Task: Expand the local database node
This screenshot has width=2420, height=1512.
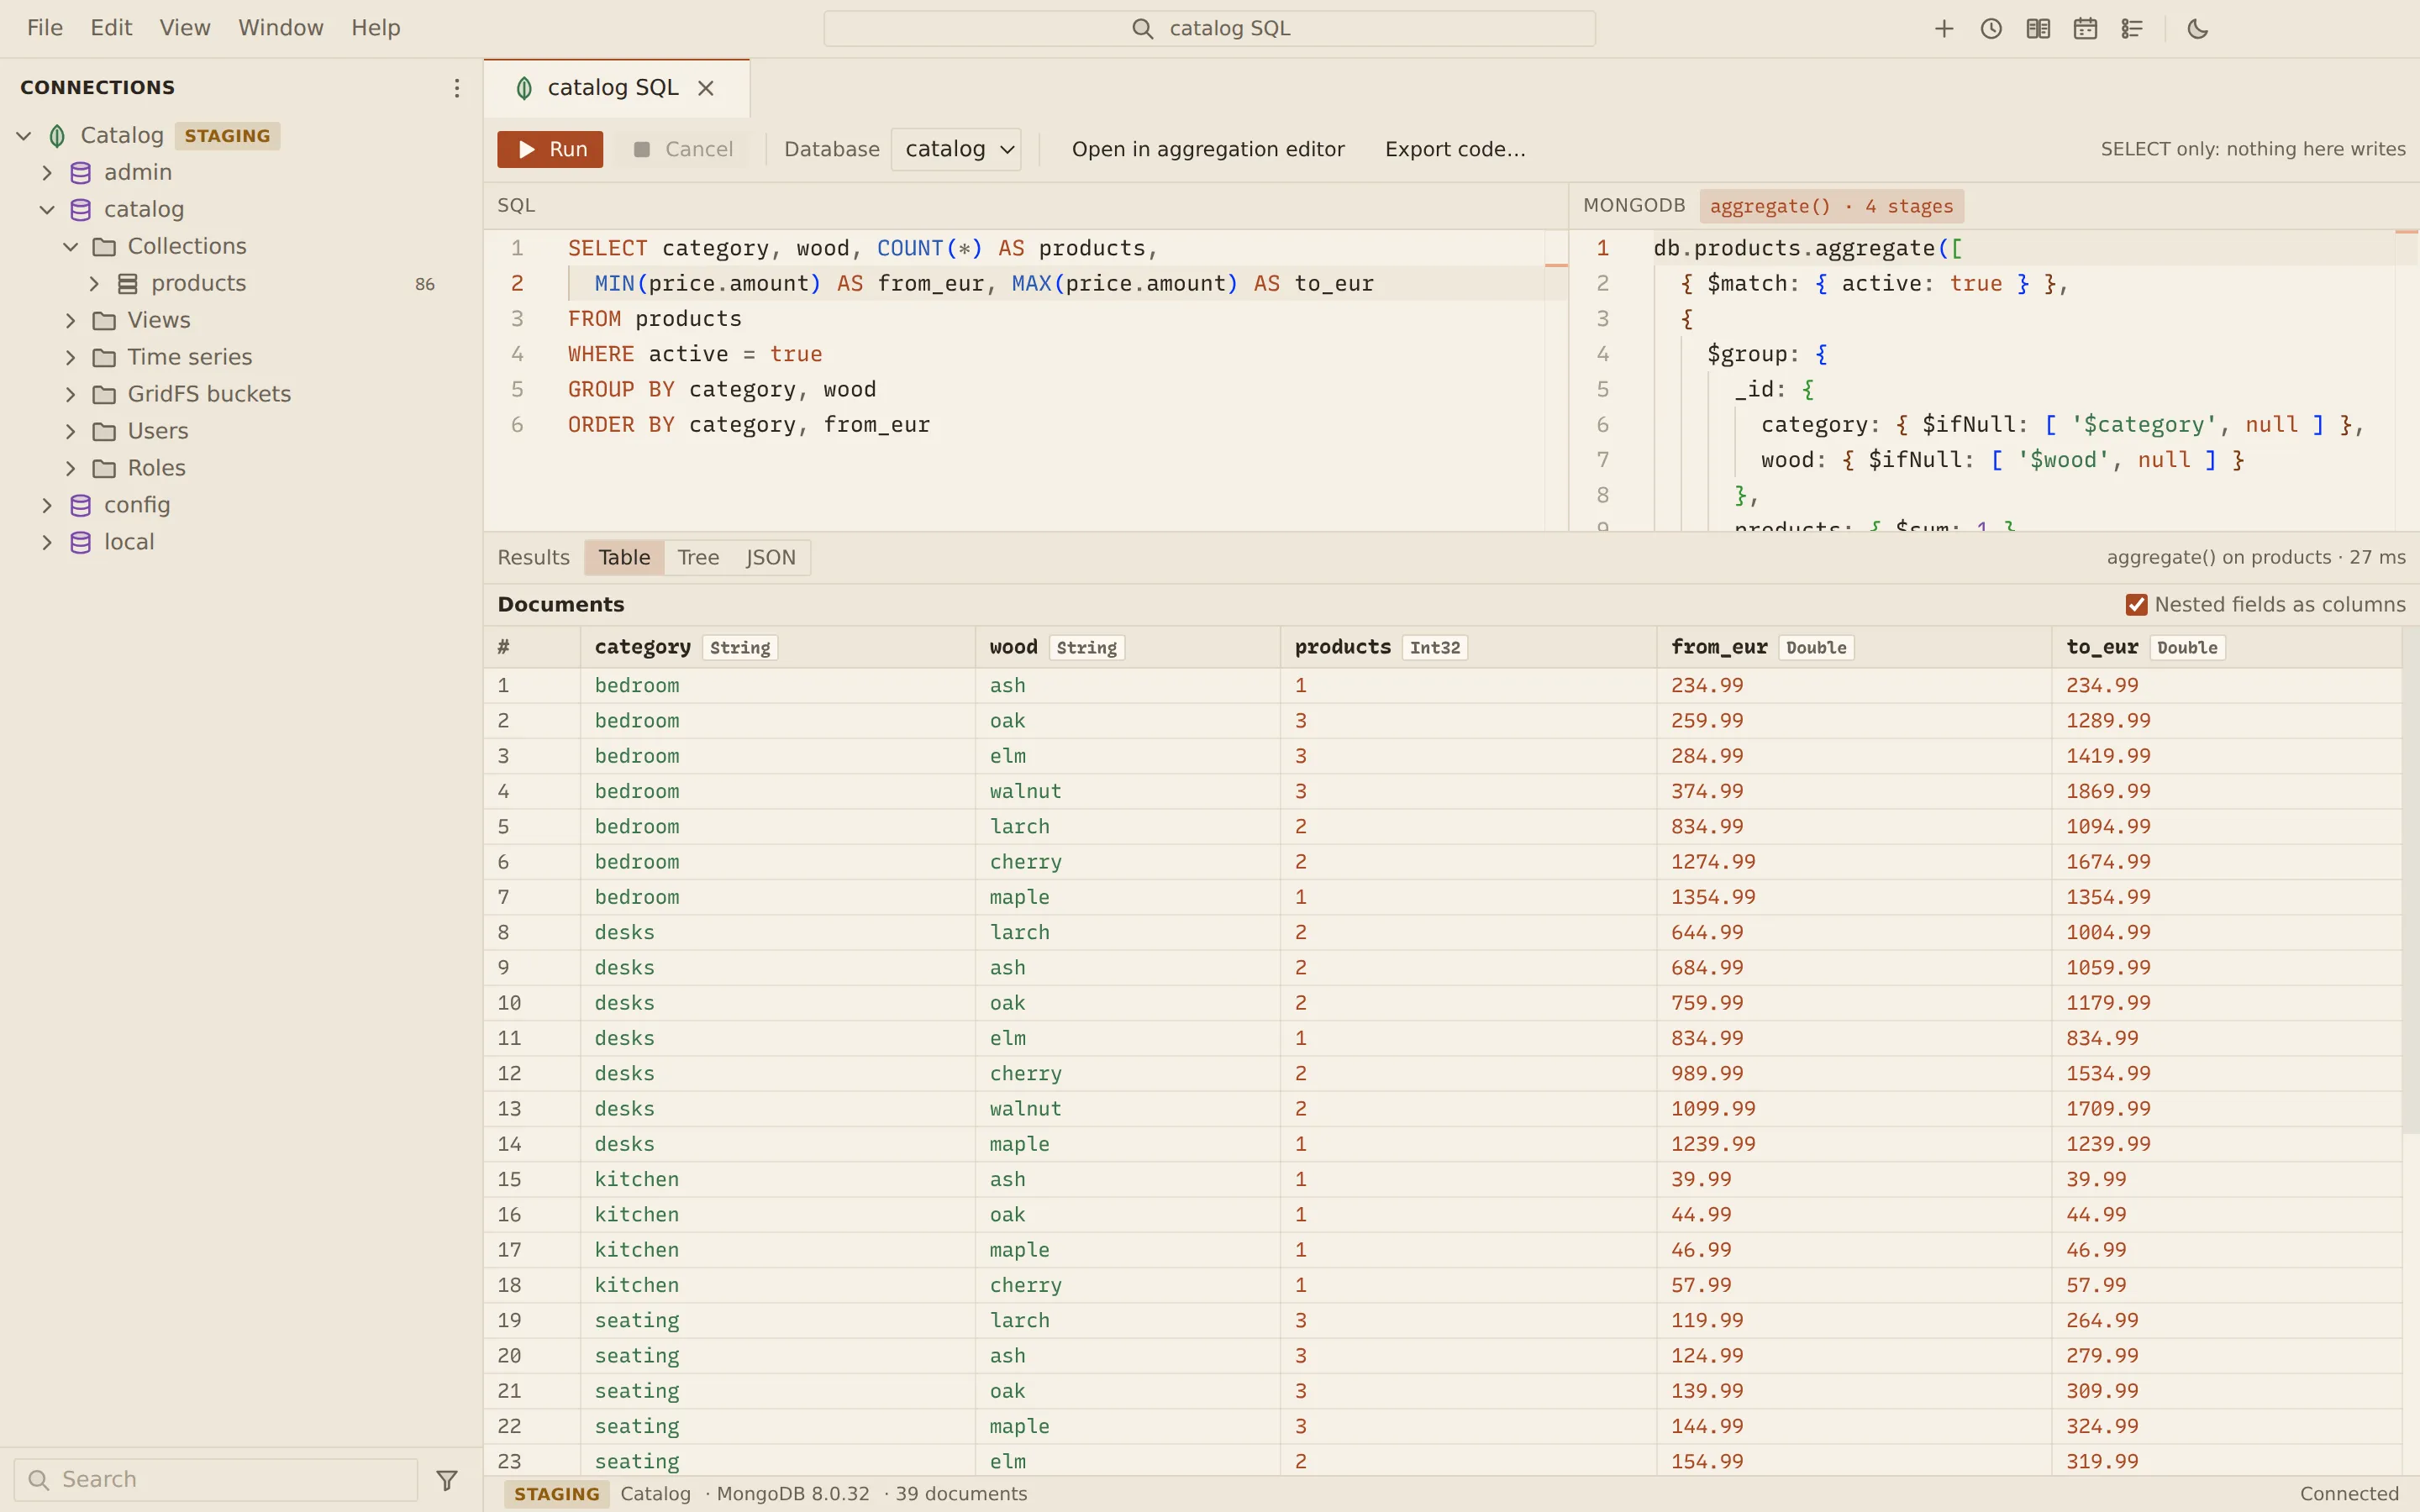Action: [47, 542]
